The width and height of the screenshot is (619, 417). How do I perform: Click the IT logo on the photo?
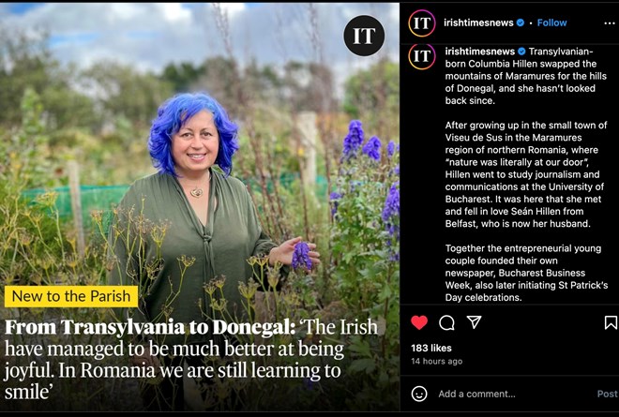(x=364, y=36)
